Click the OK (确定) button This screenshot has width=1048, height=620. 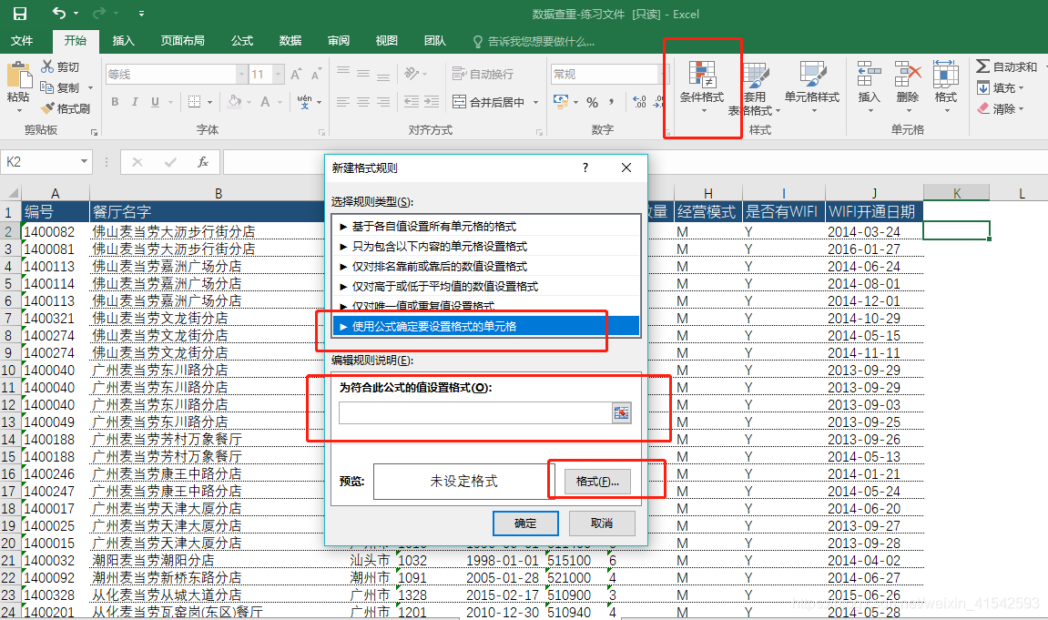(x=525, y=523)
